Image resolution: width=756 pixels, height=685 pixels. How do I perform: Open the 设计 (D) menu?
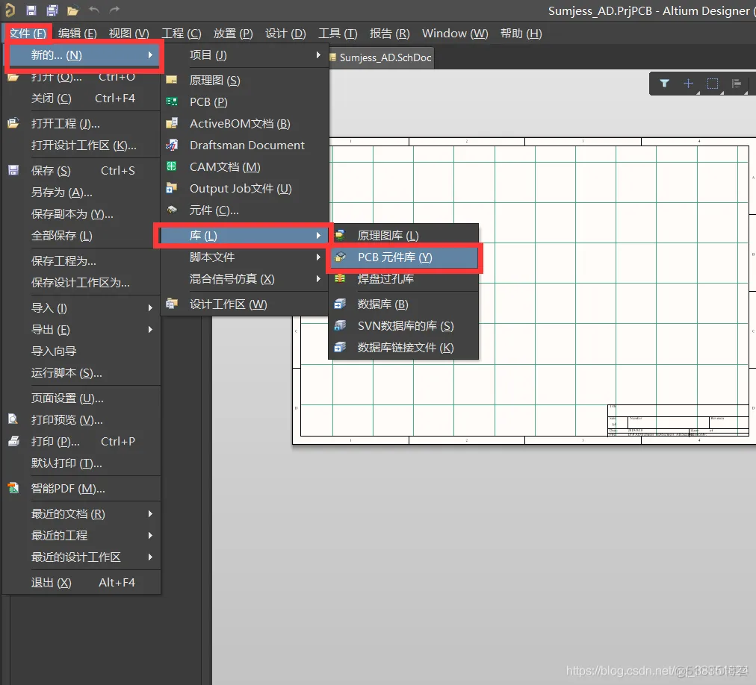285,34
